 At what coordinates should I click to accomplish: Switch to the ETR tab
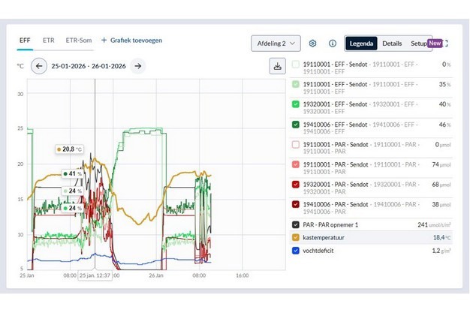(49, 40)
